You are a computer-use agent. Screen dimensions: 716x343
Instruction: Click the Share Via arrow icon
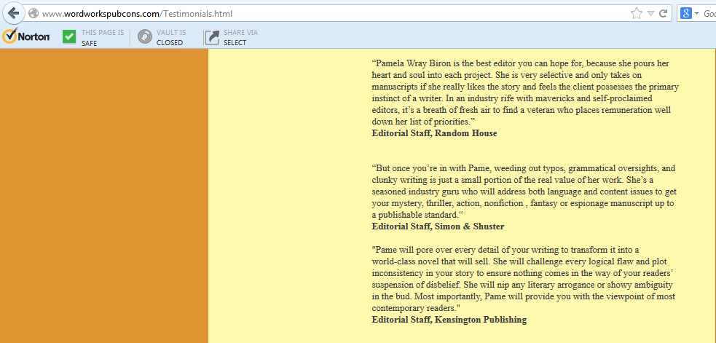coord(211,36)
